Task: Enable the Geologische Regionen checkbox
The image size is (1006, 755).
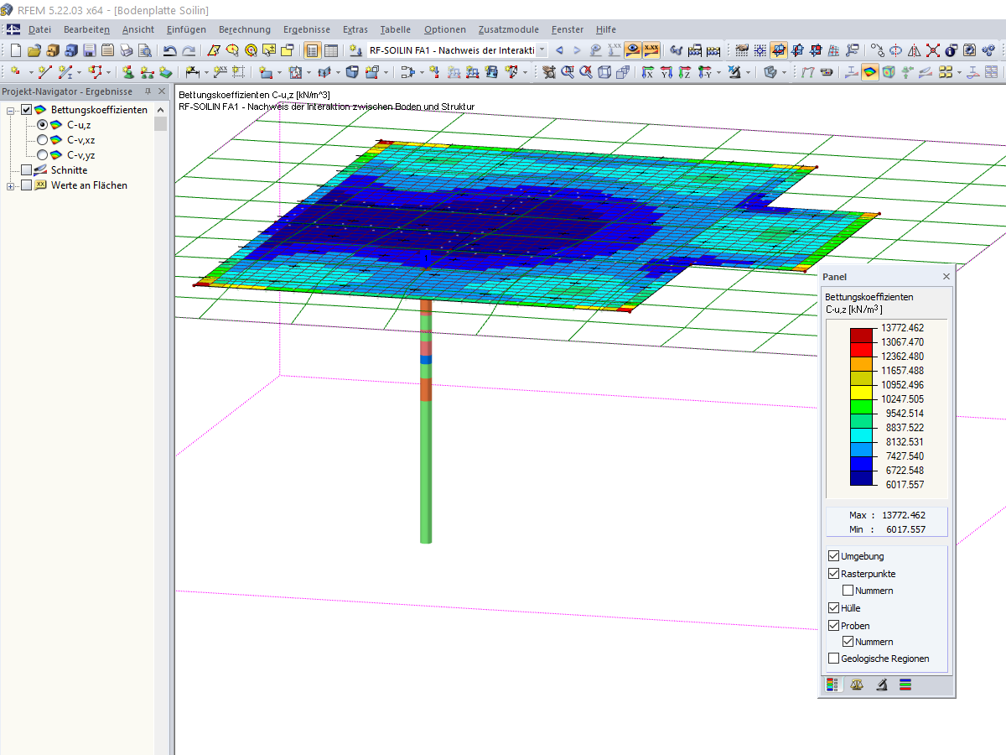Action: tap(833, 659)
